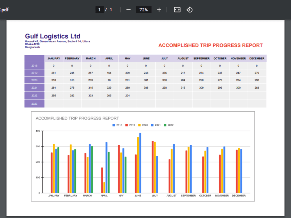Click the 2019 August value 217
The width and height of the screenshot is (291, 218).
pyautogui.click(x=183, y=73)
